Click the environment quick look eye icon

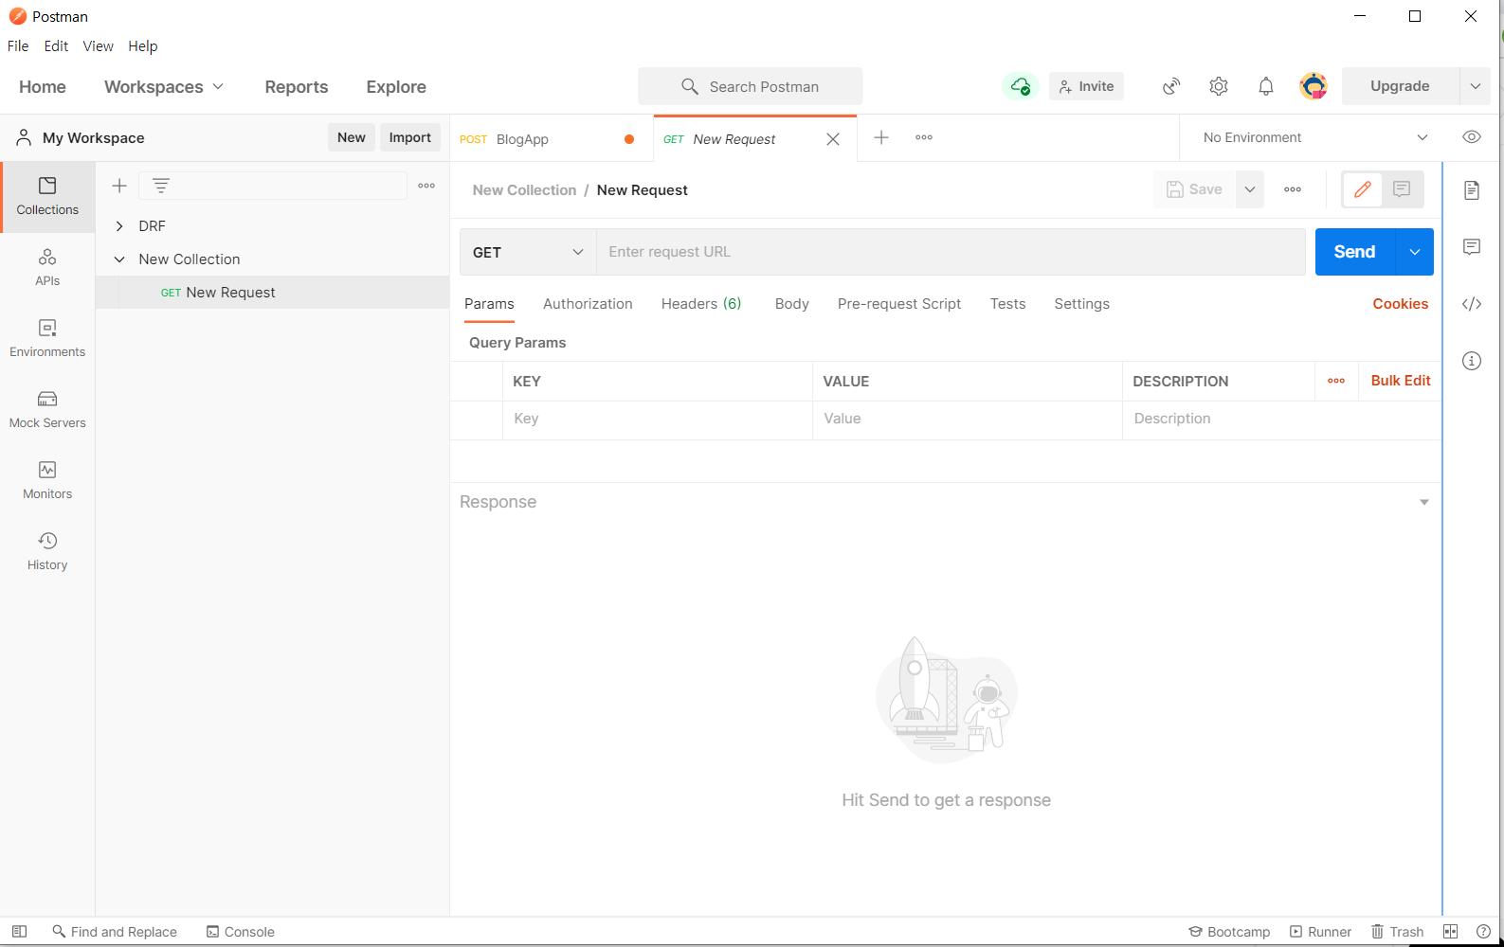pyautogui.click(x=1472, y=137)
